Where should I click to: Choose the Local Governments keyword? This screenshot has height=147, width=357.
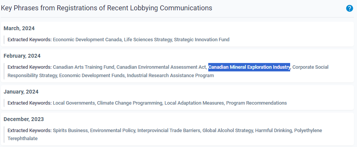pos(74,103)
